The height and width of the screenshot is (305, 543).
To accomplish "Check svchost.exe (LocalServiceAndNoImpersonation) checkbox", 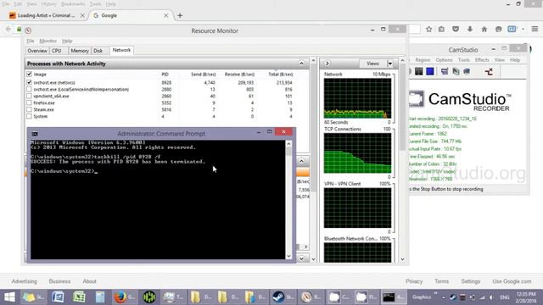I will (29, 90).
